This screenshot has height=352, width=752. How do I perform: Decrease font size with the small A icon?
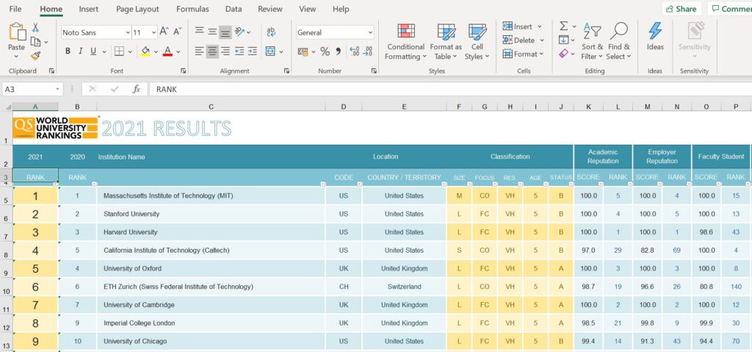pyautogui.click(x=177, y=32)
